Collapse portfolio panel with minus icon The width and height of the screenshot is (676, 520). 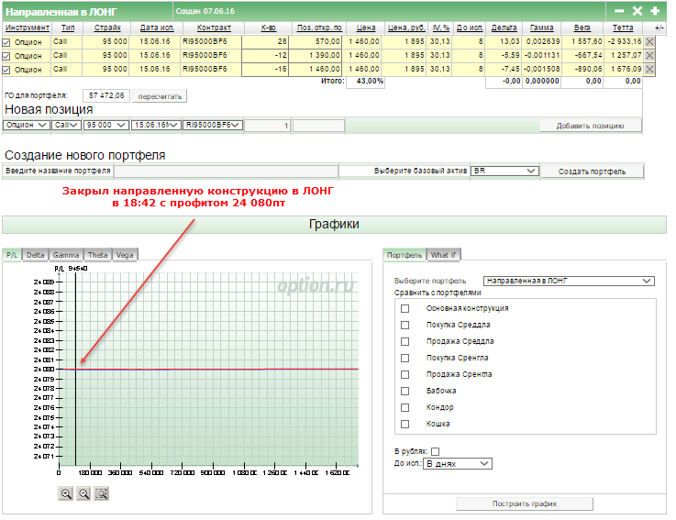pos(619,11)
